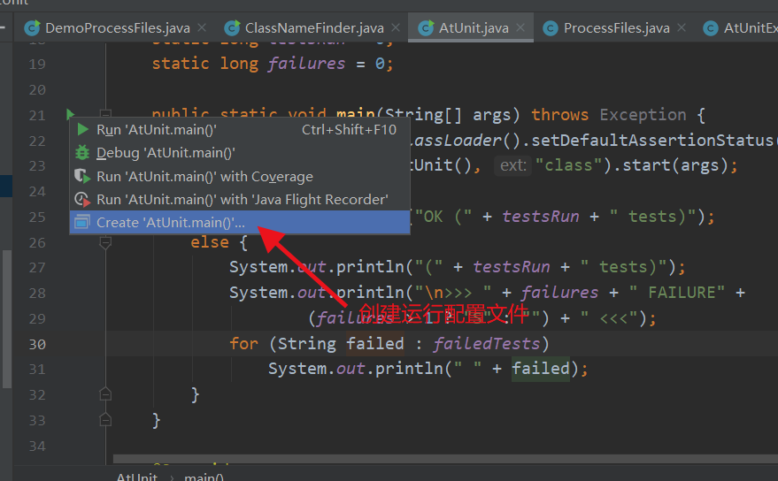Screen dimensions: 778x481
Task: Click the failures variable on line 19
Action: tap(306, 64)
